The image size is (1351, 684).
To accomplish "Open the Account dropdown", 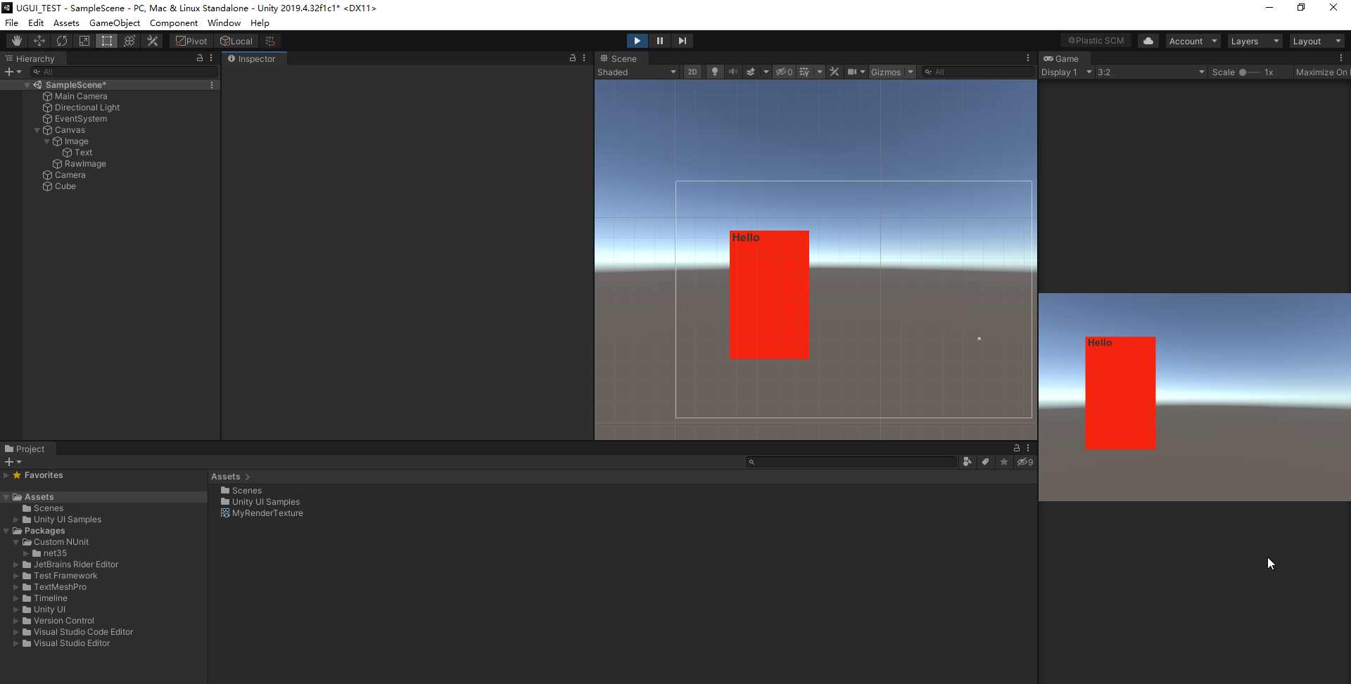I will pyautogui.click(x=1193, y=41).
